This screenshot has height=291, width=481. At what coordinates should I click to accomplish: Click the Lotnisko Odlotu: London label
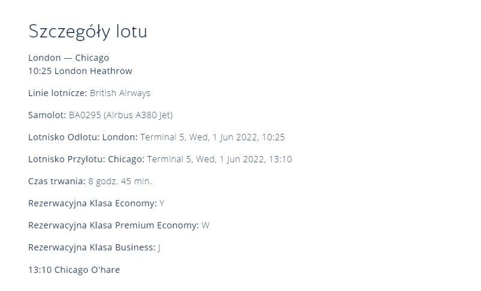click(x=83, y=137)
